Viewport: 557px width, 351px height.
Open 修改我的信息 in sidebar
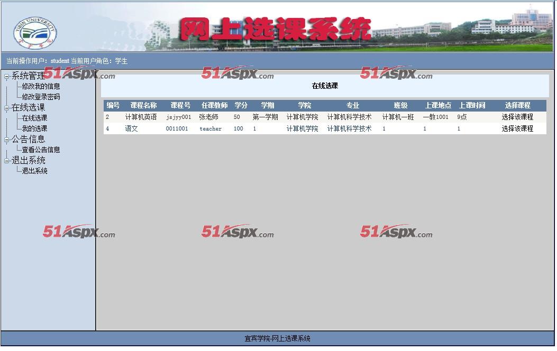(41, 86)
